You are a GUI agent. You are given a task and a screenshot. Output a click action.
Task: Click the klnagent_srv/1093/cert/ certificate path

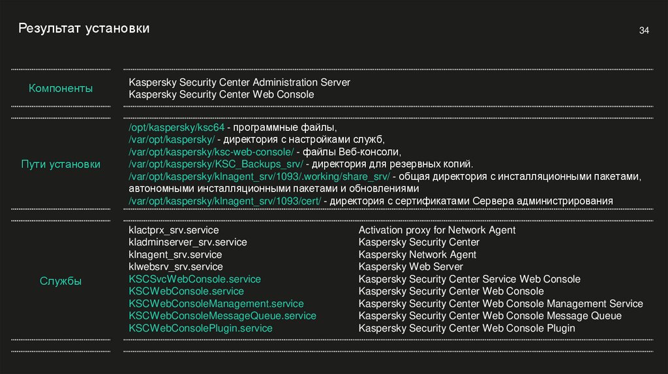pos(225,201)
